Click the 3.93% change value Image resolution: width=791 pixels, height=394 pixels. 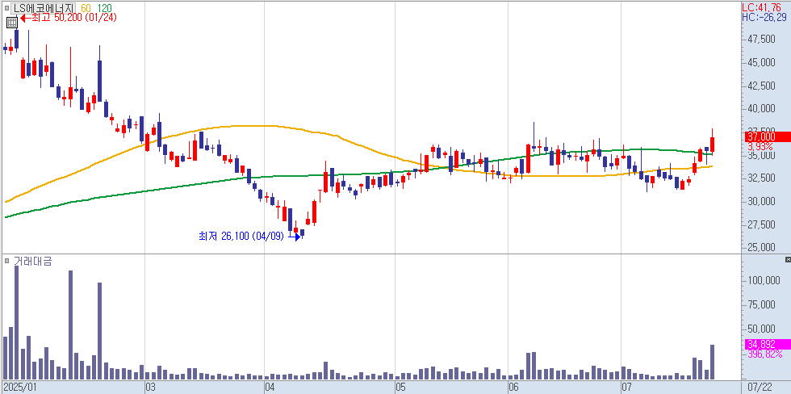[x=760, y=146]
